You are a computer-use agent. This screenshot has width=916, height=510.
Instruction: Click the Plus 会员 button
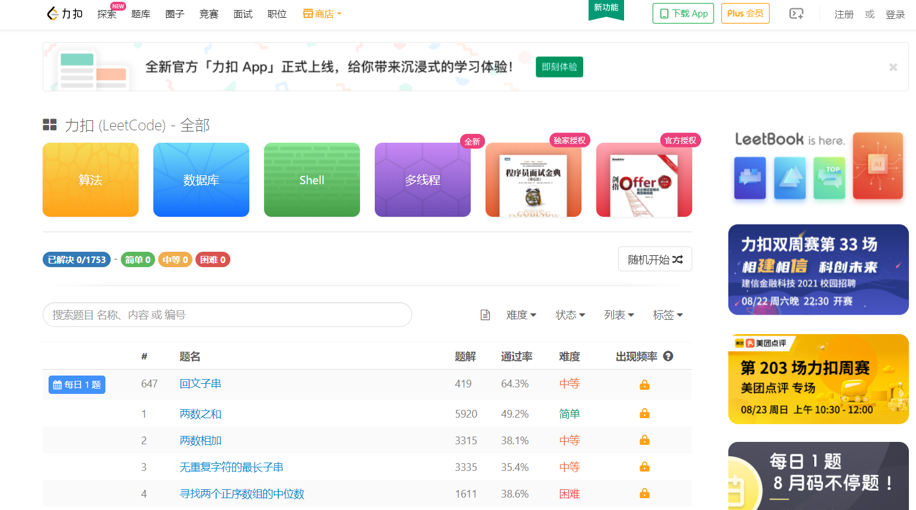[745, 13]
